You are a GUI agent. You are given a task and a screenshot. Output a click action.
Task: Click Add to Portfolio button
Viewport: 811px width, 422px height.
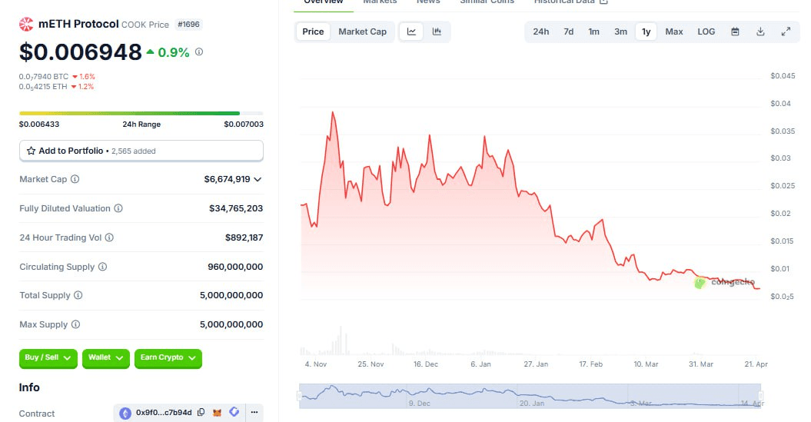click(141, 151)
